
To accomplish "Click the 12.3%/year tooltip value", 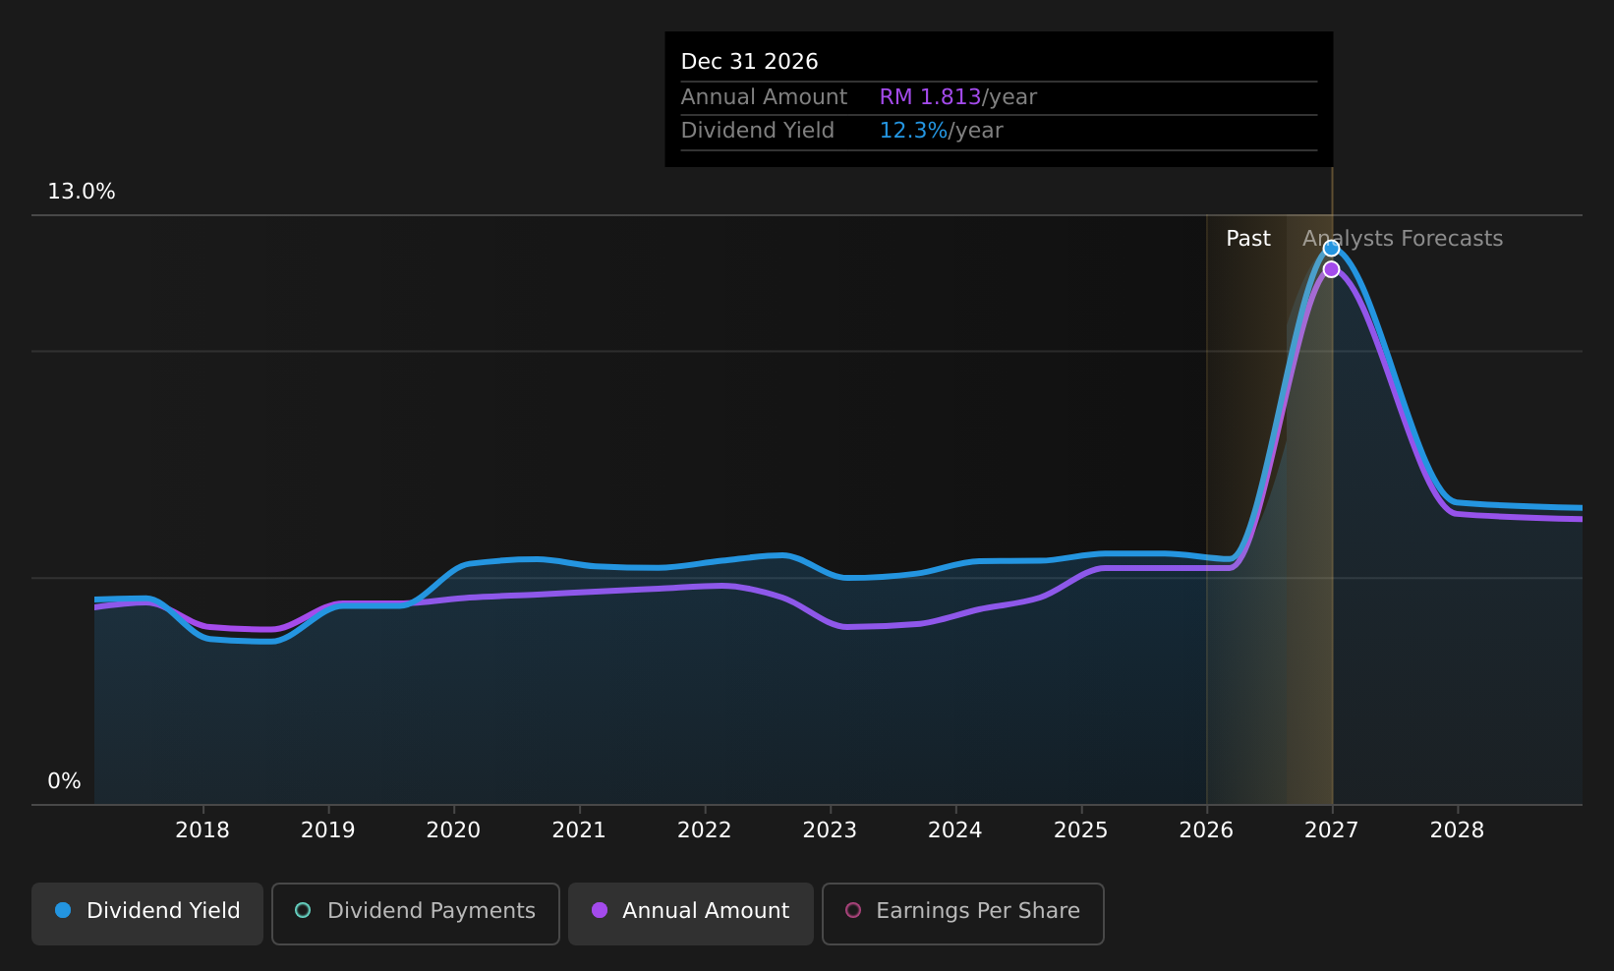I will click(x=941, y=131).
